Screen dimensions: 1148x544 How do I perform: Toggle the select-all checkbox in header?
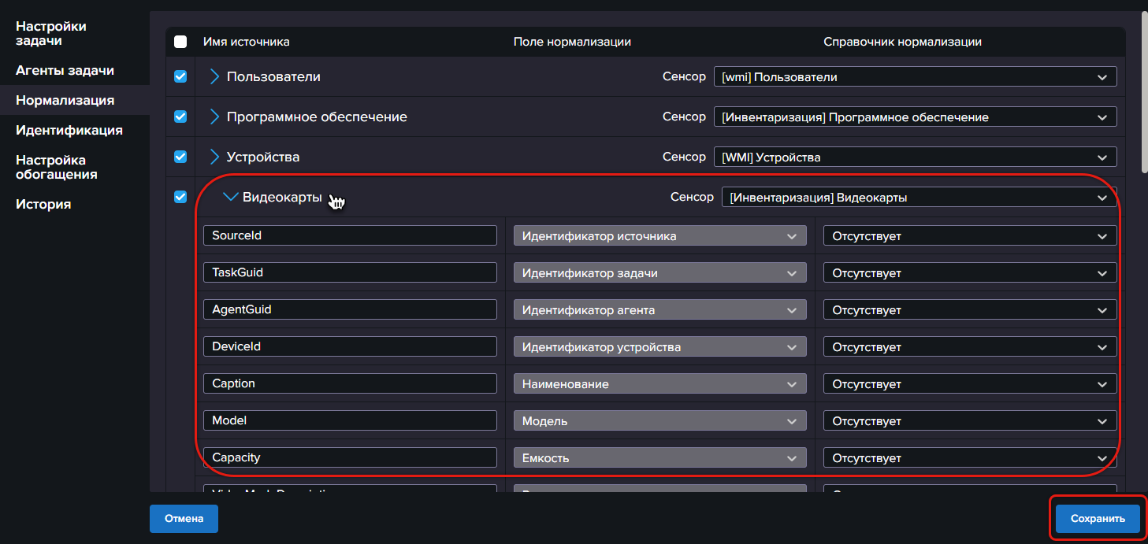pos(180,42)
